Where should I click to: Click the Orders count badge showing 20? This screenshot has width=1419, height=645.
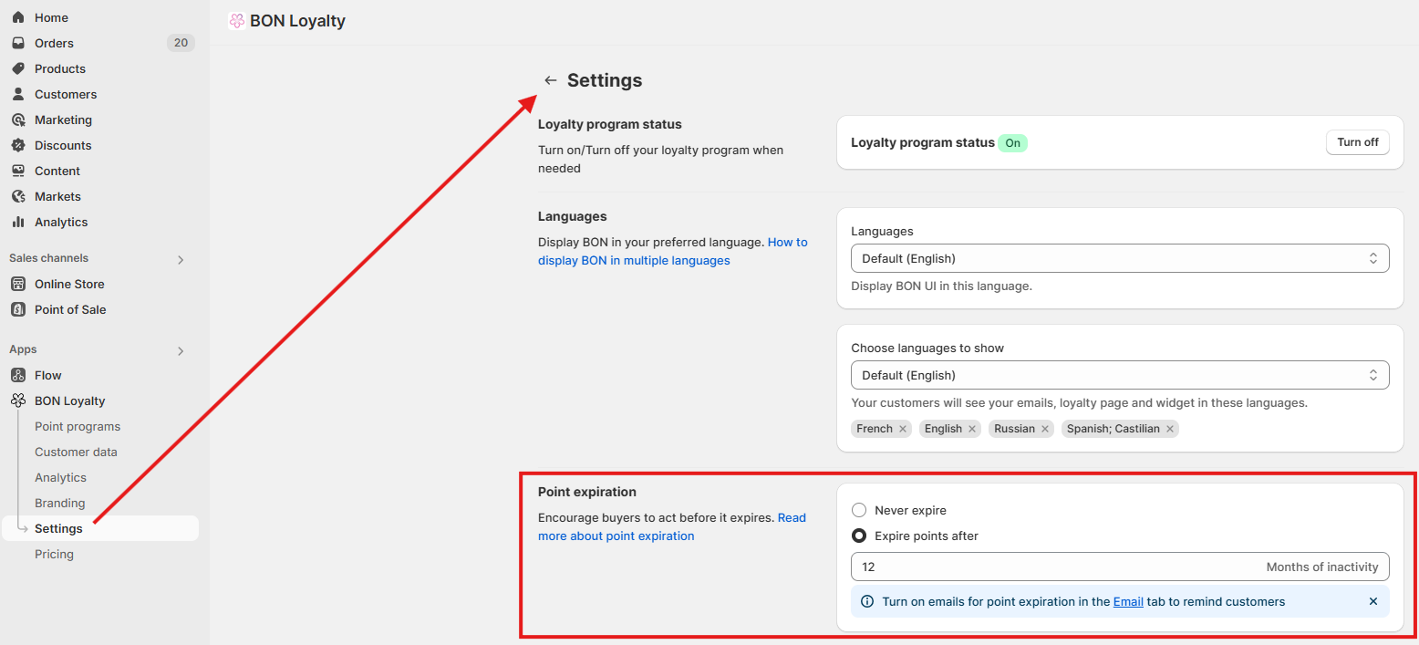pos(181,43)
